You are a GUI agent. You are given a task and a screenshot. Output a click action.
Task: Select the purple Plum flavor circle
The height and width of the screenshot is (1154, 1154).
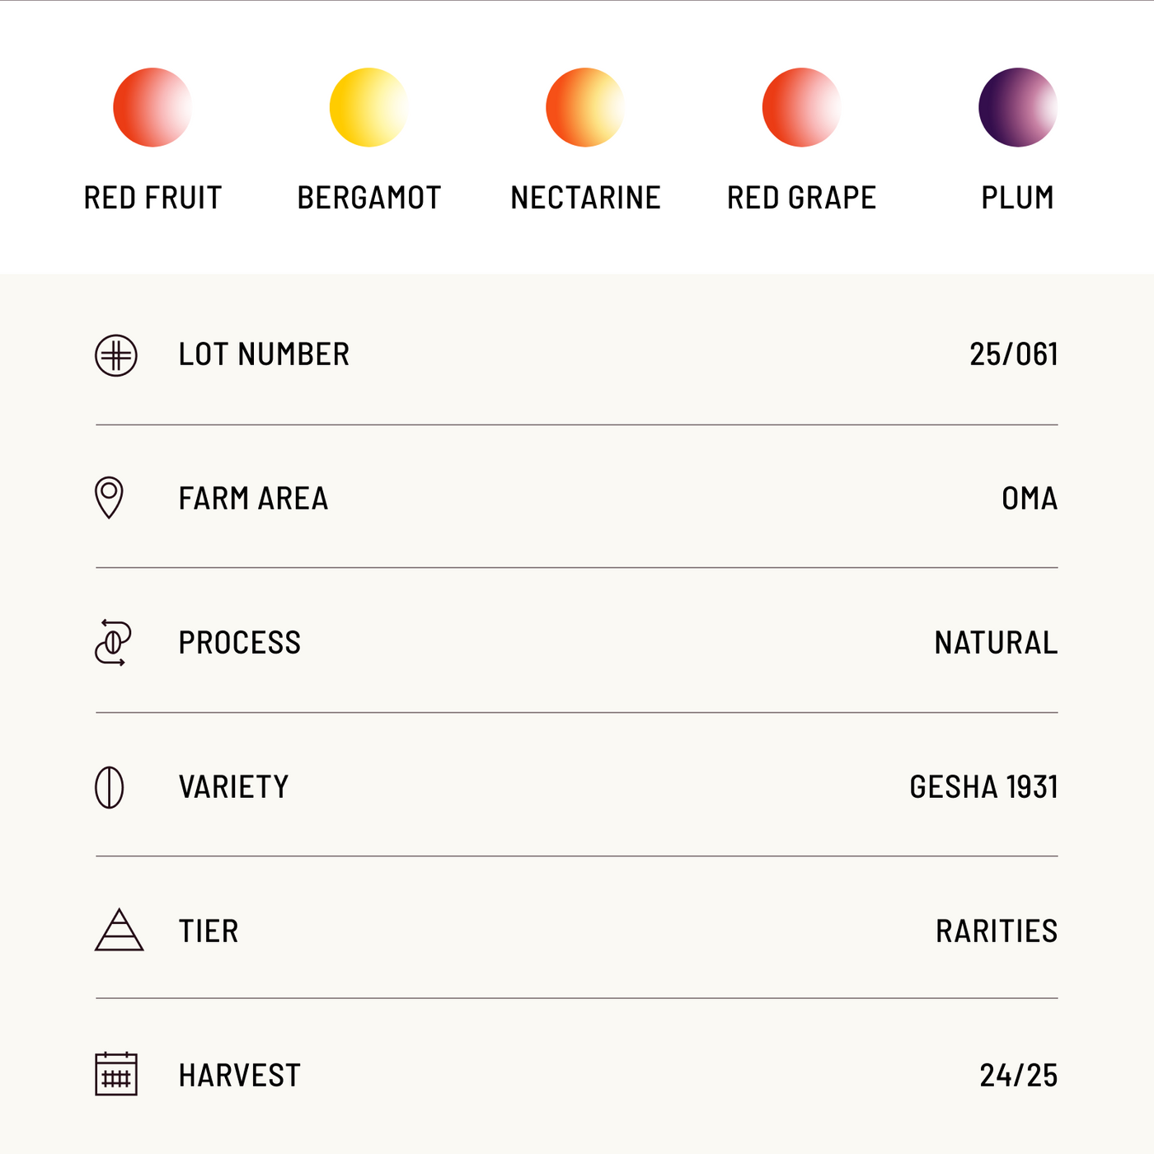1018,107
